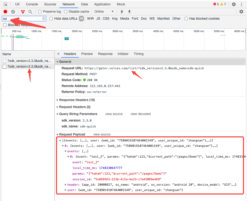The width and height of the screenshot is (247, 201).
Task: Filter by JS type
Action: [x=98, y=19]
